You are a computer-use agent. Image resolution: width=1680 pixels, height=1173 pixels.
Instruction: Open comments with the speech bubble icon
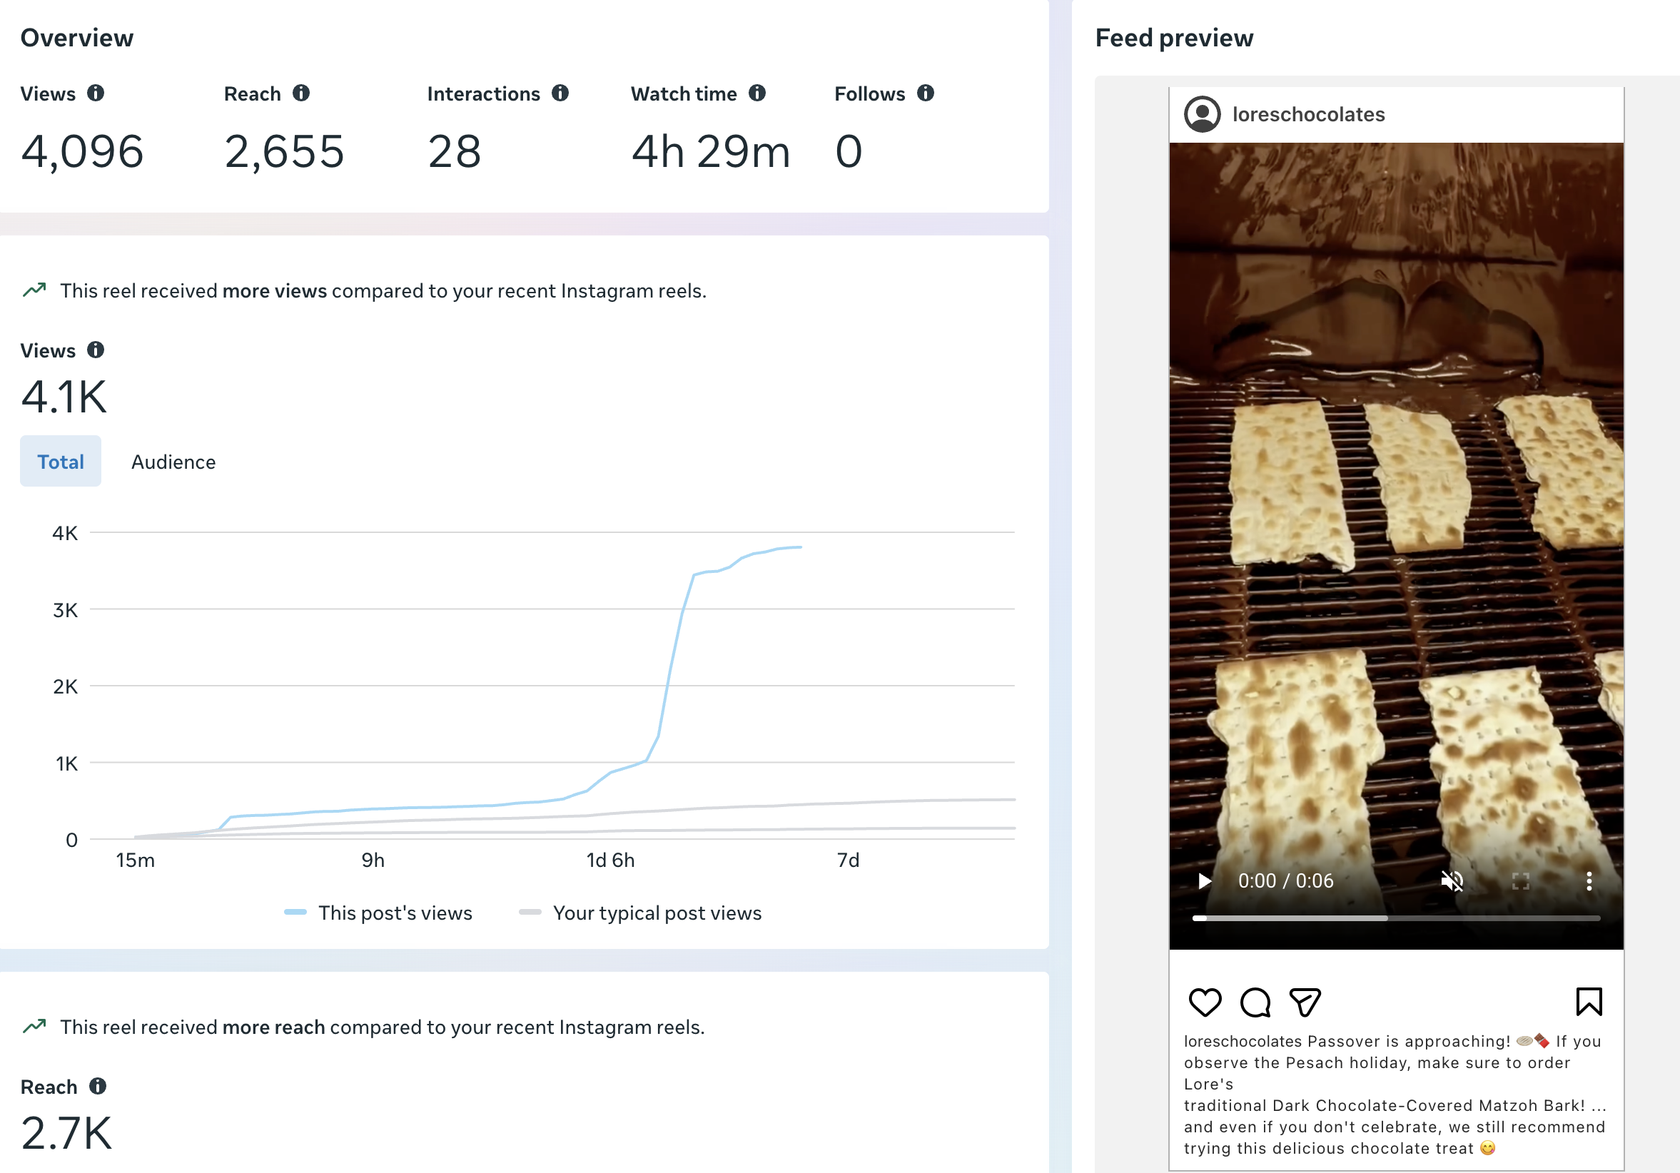pos(1255,1002)
